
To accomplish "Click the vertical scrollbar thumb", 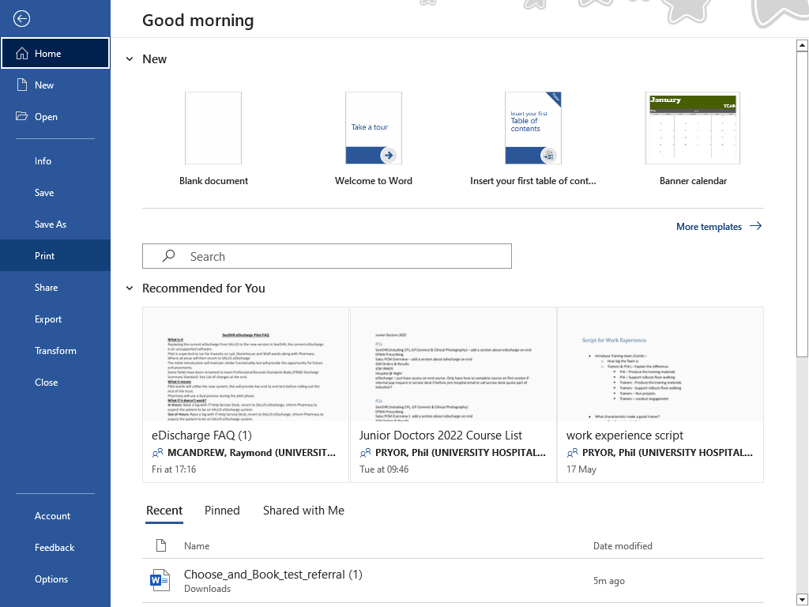I will point(802,204).
